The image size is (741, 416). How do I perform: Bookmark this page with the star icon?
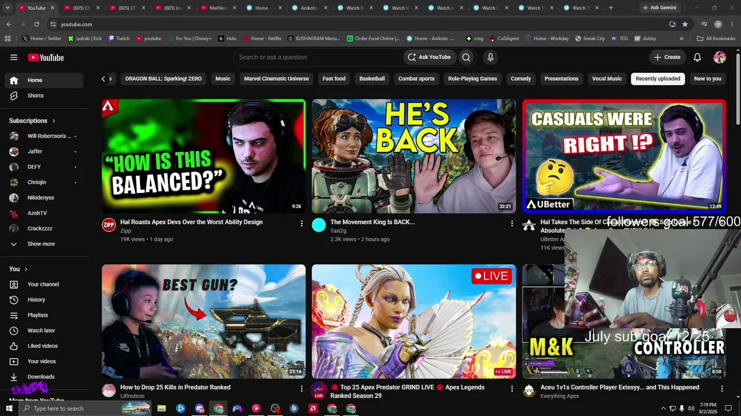click(x=685, y=24)
